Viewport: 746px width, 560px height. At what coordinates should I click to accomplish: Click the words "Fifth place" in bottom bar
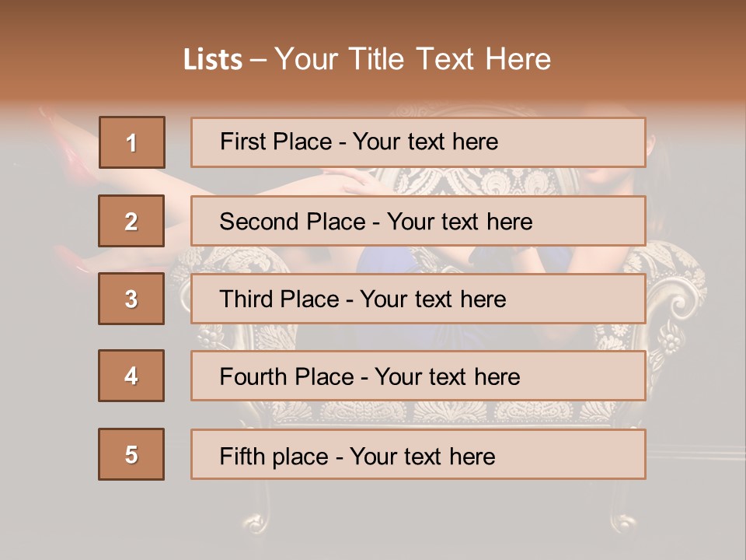tap(274, 457)
